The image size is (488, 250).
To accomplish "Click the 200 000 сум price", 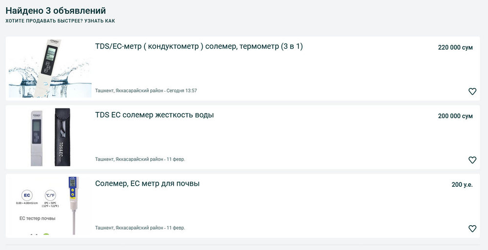I will (x=455, y=116).
